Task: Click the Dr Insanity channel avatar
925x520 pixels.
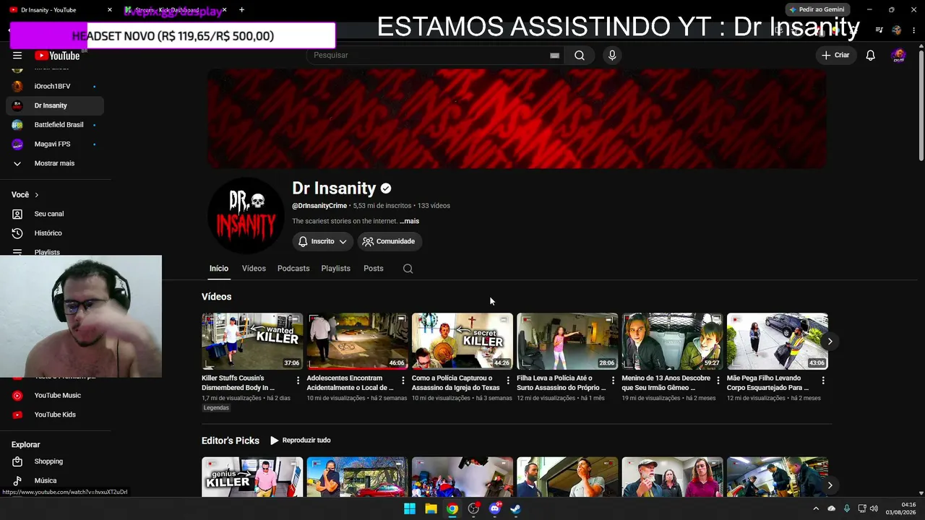Action: (x=246, y=215)
